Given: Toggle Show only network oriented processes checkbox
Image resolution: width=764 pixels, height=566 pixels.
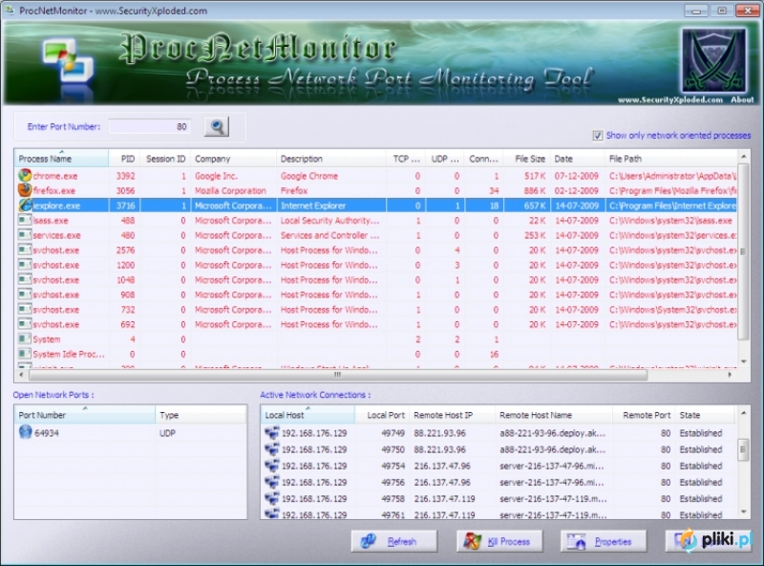Looking at the screenshot, I should click(598, 136).
